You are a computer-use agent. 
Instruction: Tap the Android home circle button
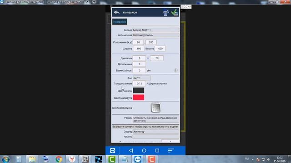click(x=144, y=150)
